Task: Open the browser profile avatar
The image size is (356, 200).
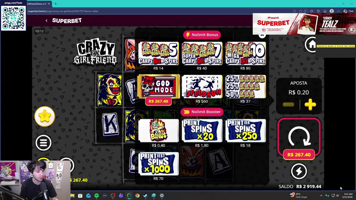Action: 332,11
